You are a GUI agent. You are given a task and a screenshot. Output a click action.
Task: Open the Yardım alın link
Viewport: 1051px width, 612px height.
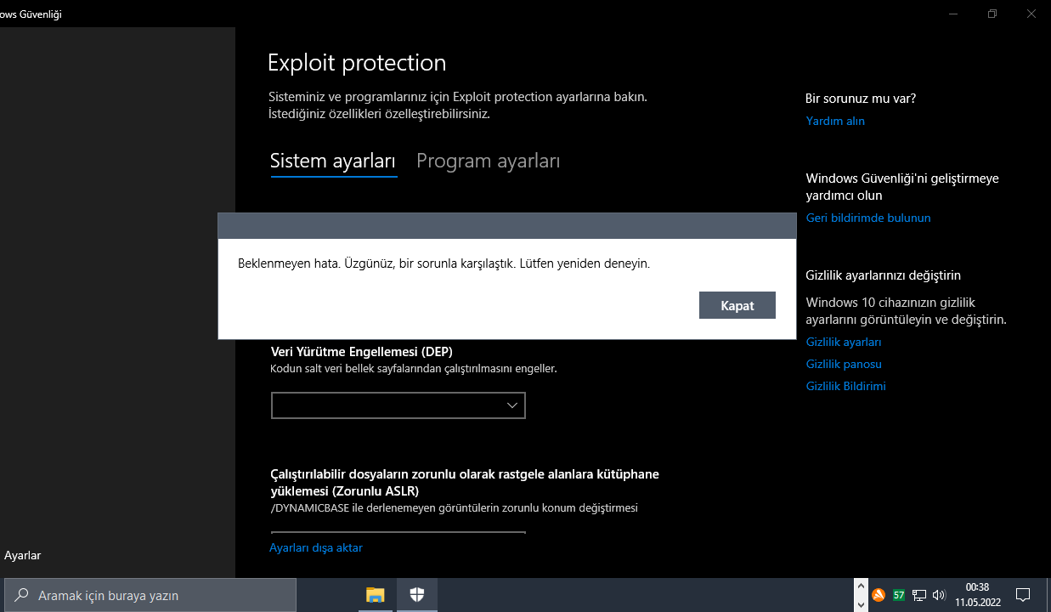point(835,121)
